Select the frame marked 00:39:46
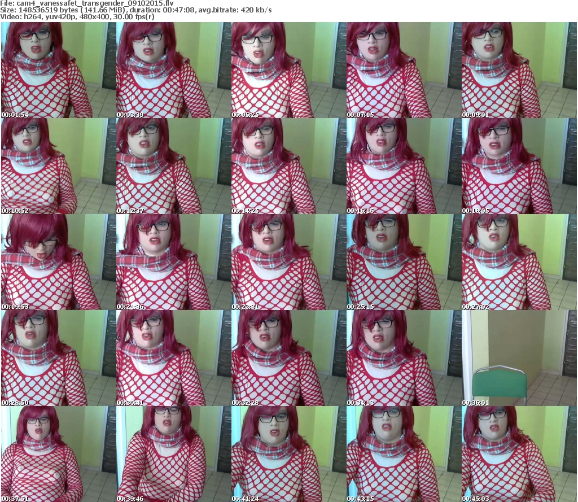578x502 pixels. click(173, 454)
